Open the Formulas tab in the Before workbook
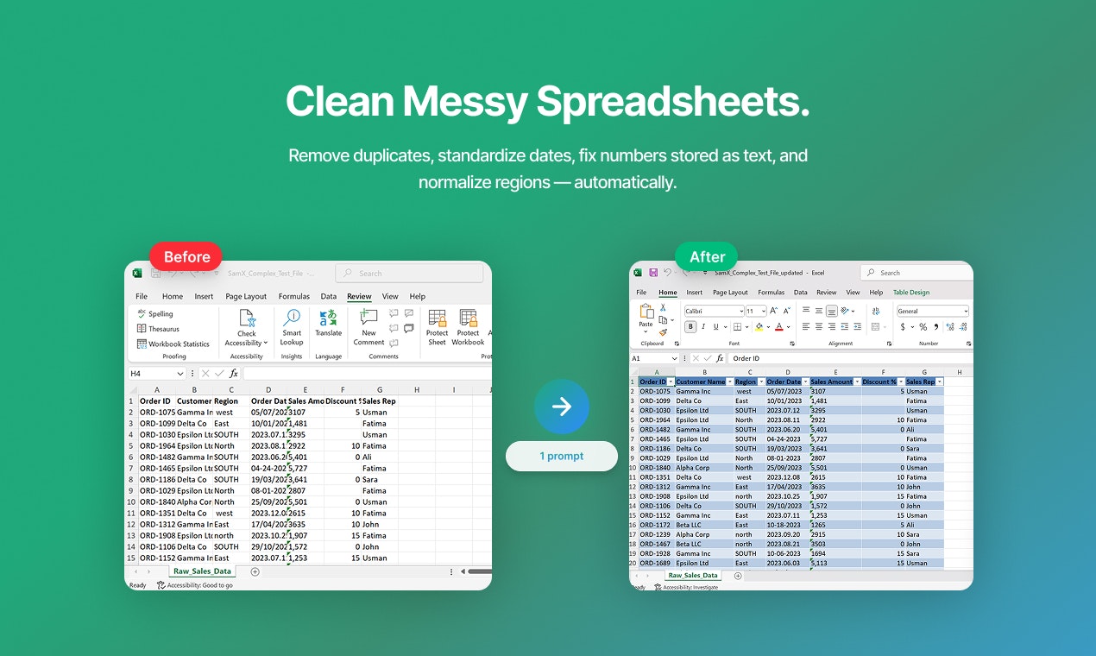The height and width of the screenshot is (656, 1096). tap(294, 296)
